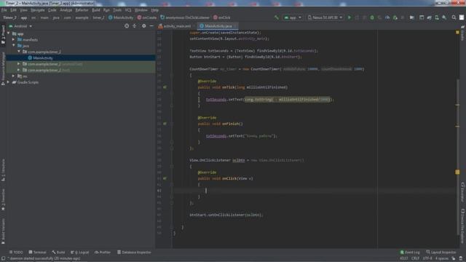Open the TODO tool window
This screenshot has width=466, height=262.
pos(16,253)
